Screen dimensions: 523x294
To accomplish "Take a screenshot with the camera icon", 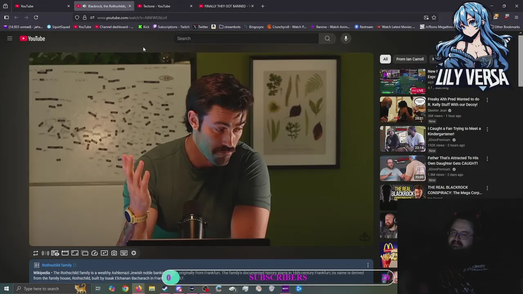I will pos(114,253).
